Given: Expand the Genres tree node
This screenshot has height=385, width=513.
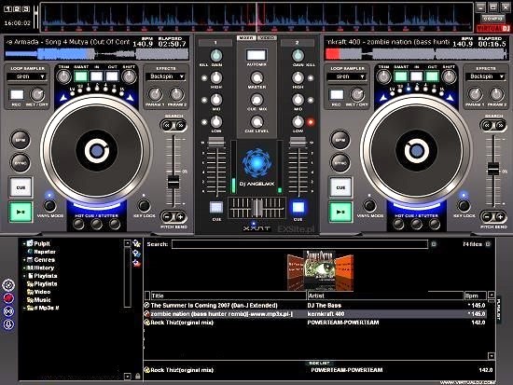Looking at the screenshot, I should click(x=24, y=260).
